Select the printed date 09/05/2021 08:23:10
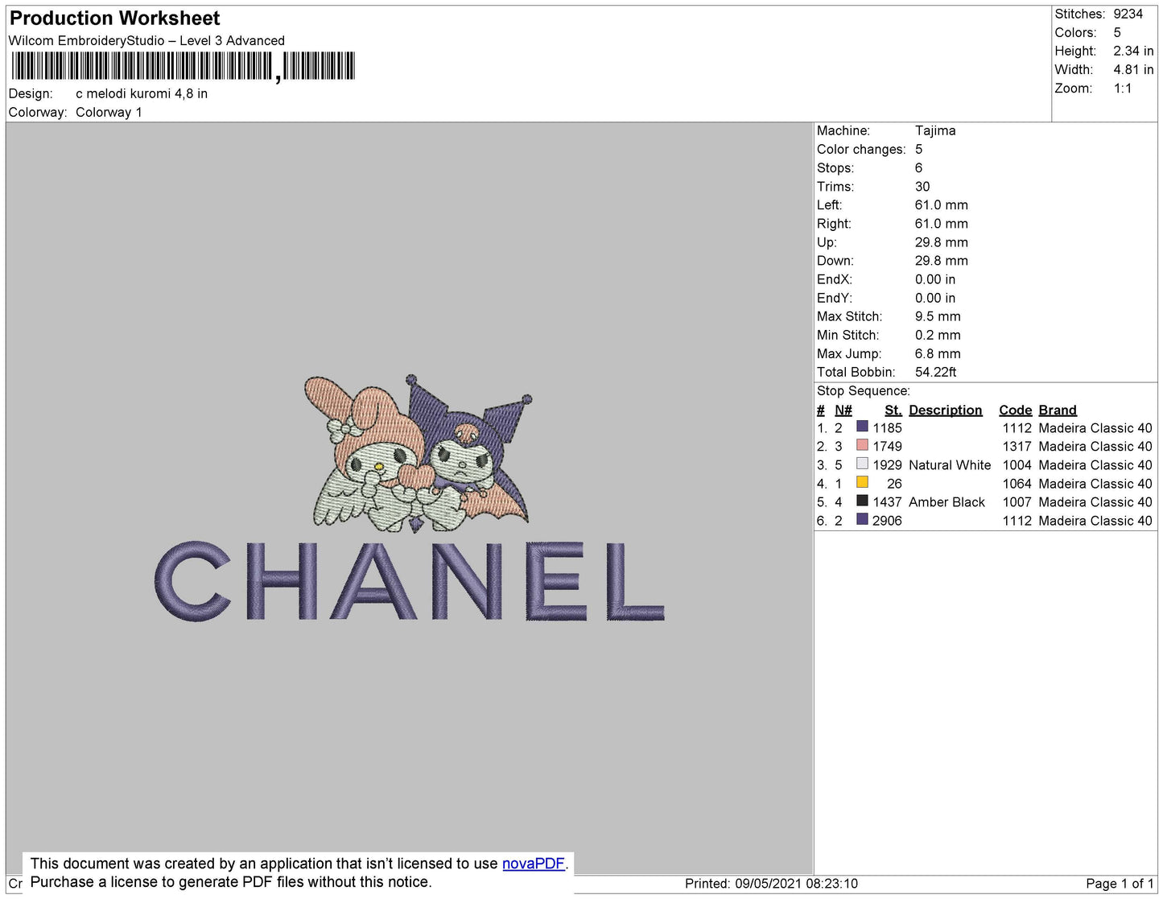 (796, 883)
